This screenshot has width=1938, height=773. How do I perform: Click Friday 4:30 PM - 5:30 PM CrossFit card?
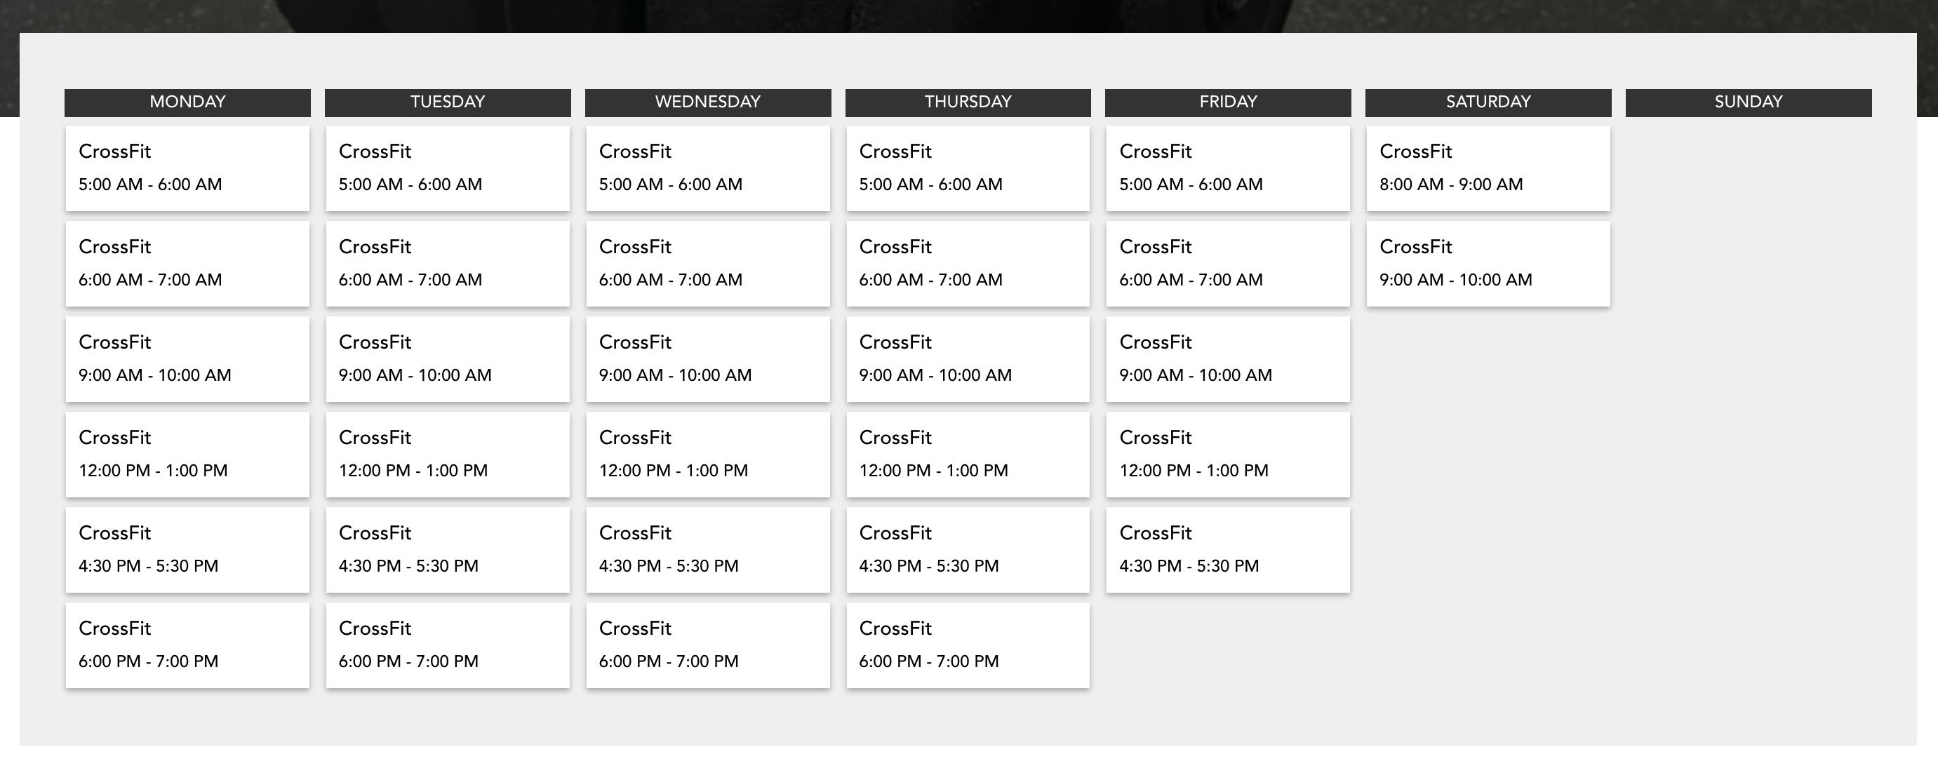point(1228,551)
